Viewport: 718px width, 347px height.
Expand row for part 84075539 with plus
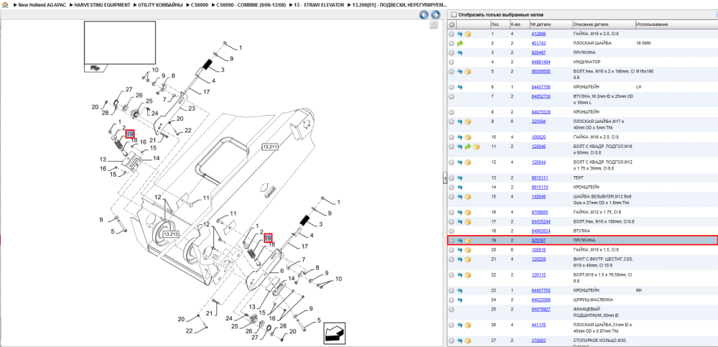[452, 112]
